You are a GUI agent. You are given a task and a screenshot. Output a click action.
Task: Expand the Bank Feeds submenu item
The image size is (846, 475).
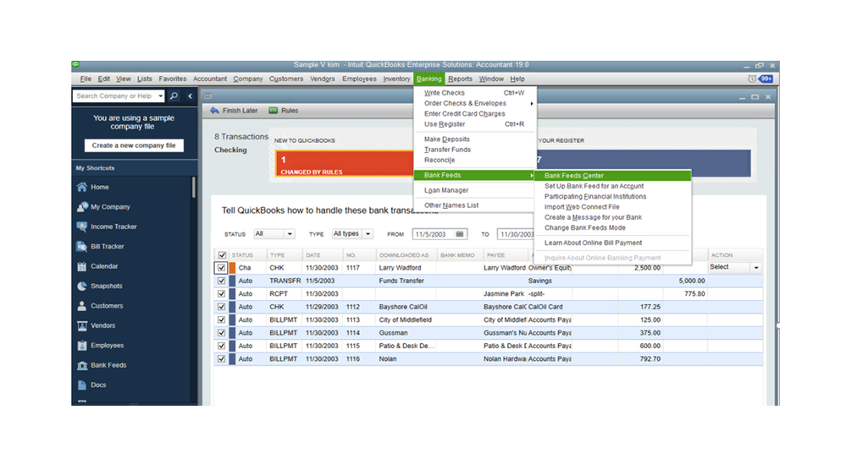[x=475, y=175]
